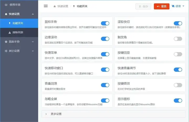Click the home icon in breadcrumb

(x=55, y=6)
